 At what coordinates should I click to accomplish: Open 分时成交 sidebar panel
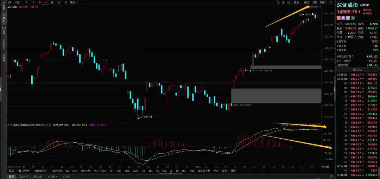pos(4,44)
